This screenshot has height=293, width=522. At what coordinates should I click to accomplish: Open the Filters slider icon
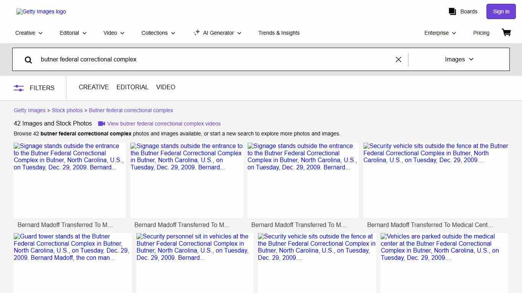point(19,88)
